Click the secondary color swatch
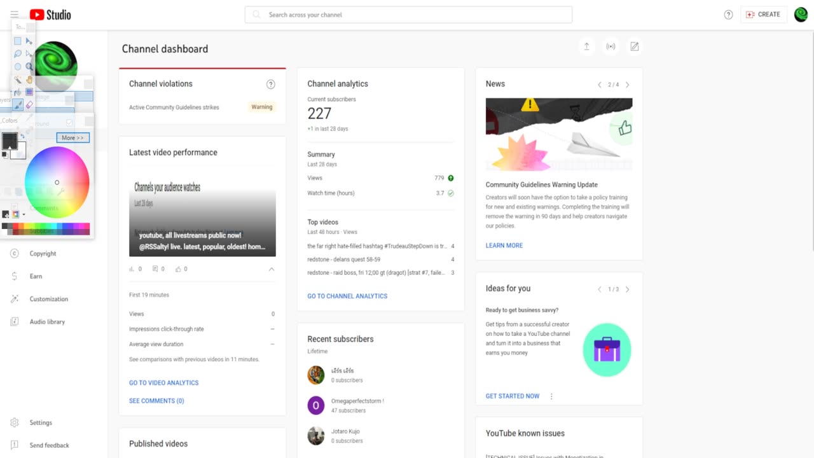Image resolution: width=814 pixels, height=458 pixels. [x=20, y=154]
